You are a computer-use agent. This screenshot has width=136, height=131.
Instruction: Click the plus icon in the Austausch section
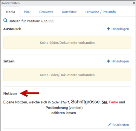109,29
